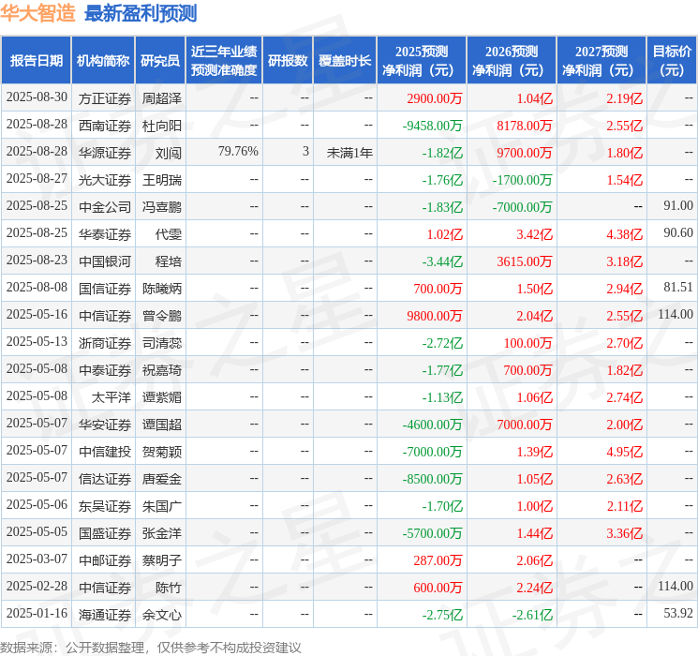
Task: Select the 近三年业绩预测准确度 column header
Action: click(x=224, y=61)
